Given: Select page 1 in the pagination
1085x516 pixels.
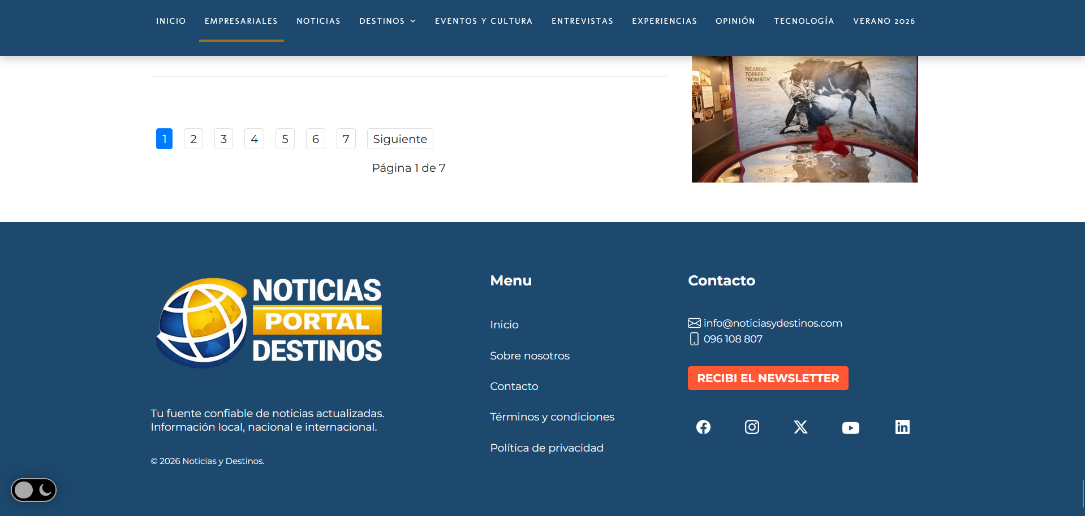Looking at the screenshot, I should [164, 138].
